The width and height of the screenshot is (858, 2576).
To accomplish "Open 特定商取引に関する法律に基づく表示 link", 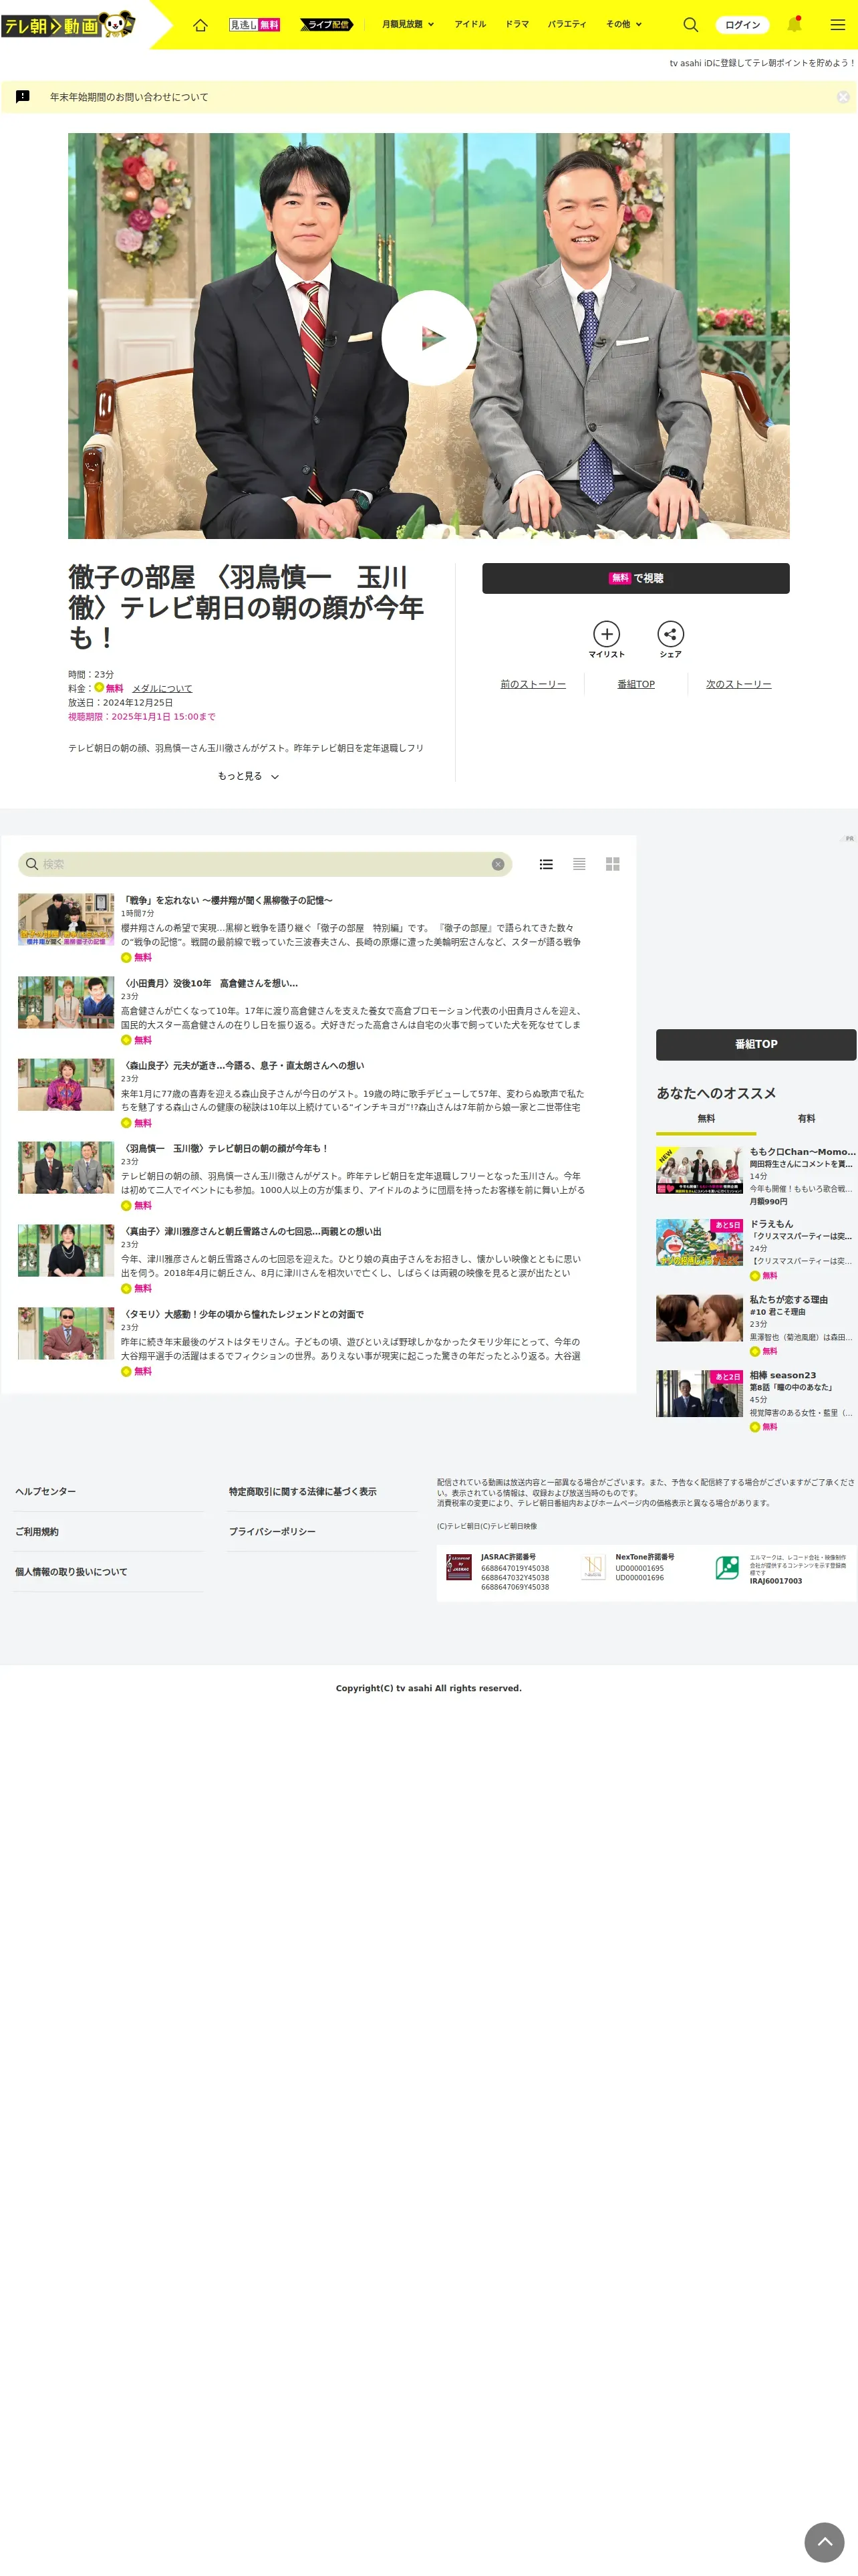I will (303, 1491).
